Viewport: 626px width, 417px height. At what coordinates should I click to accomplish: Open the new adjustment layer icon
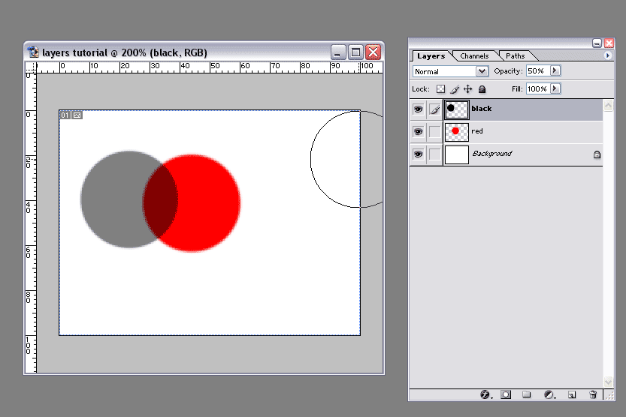coord(549,394)
